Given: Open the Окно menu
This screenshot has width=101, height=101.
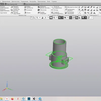Looking at the screenshot, I should point(48,2).
